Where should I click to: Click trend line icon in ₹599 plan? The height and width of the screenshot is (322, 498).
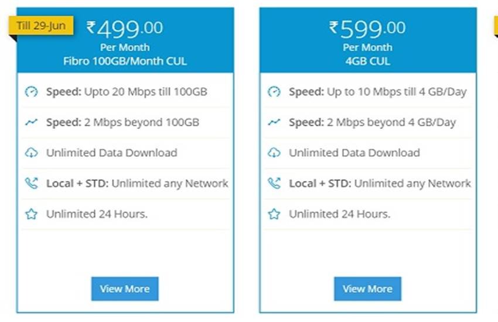274,122
